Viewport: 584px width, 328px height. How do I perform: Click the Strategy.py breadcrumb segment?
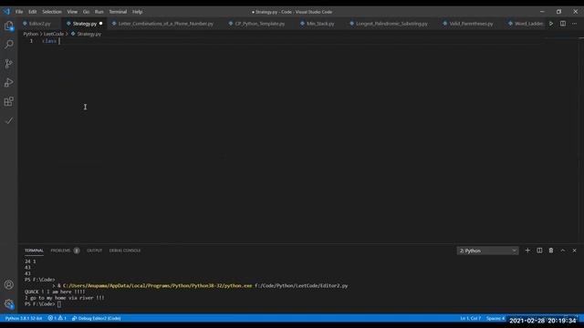click(89, 34)
